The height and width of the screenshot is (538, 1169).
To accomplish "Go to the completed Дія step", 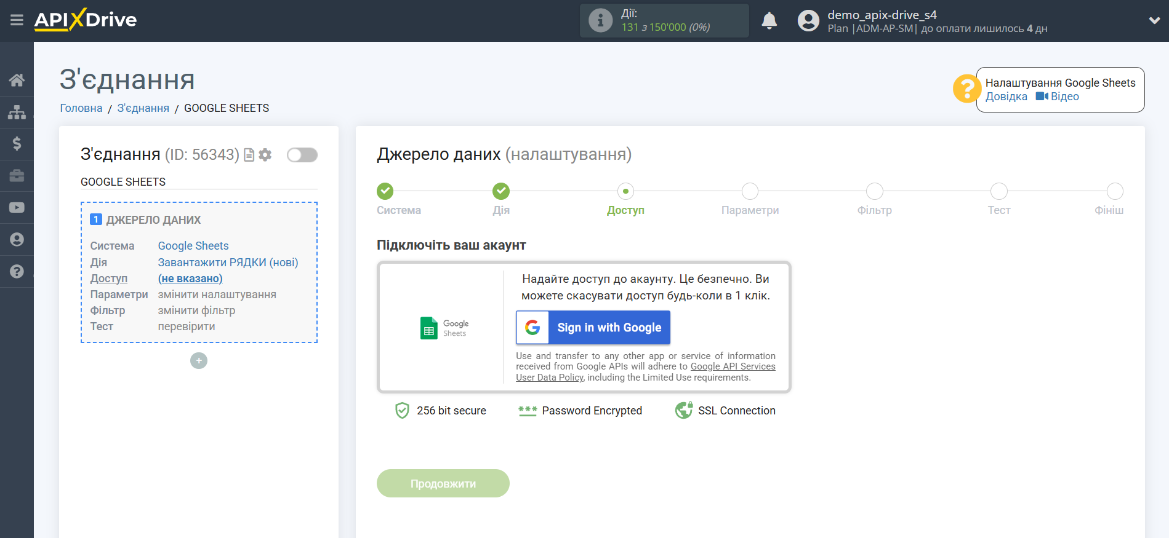I will [x=501, y=191].
